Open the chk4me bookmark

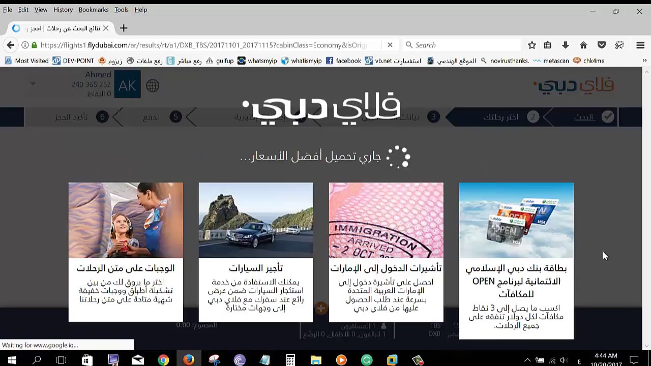pyautogui.click(x=589, y=61)
